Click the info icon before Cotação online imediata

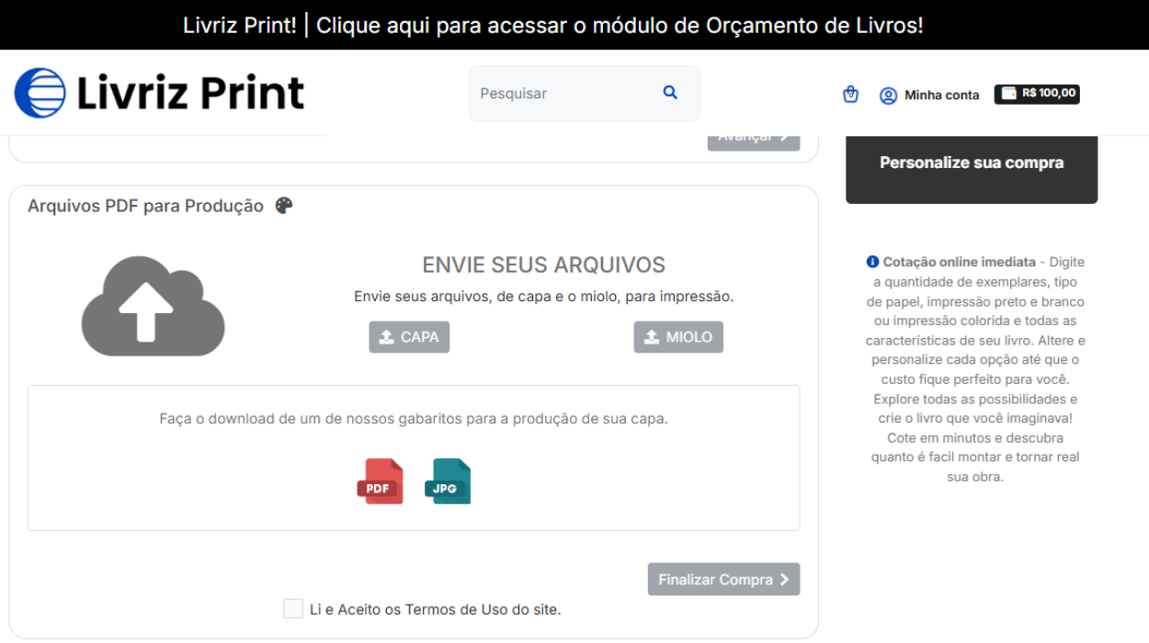873,261
